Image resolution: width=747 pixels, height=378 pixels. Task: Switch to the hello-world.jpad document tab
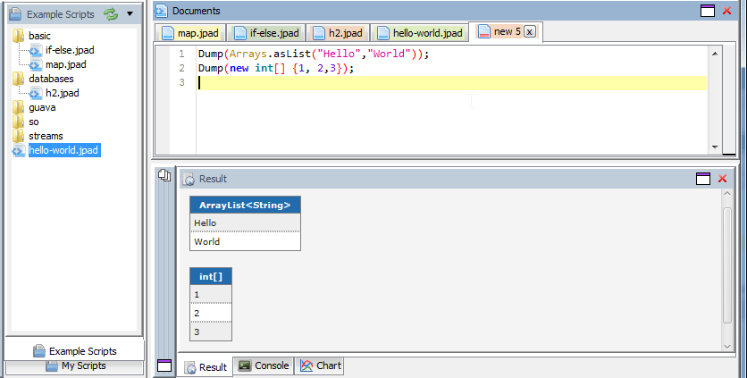coord(419,33)
